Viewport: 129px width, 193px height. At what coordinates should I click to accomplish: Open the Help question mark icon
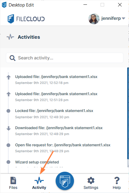click(x=117, y=181)
